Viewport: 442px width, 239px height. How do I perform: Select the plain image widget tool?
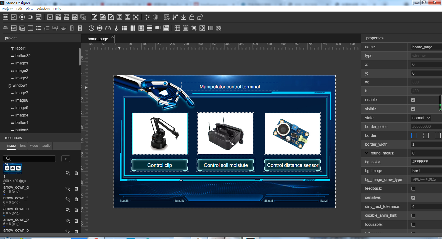pos(50,17)
